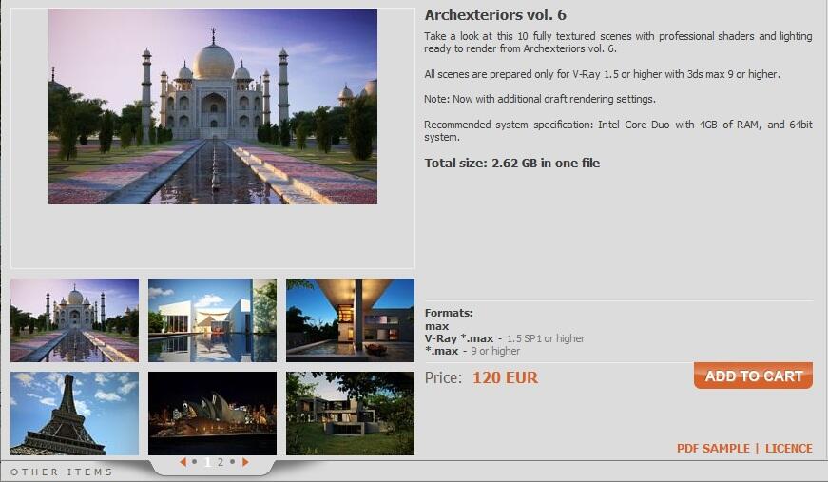Open the OTHER ITEMS section
Screen dimensions: 828x482
(62, 472)
